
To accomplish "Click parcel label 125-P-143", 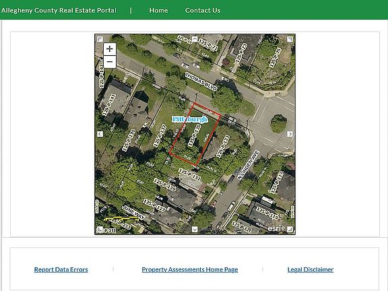I will (101, 75).
